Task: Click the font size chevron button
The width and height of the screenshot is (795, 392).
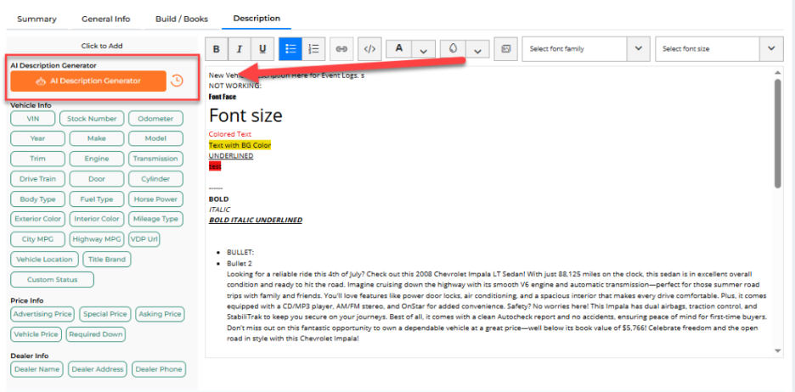Action: pyautogui.click(x=772, y=48)
